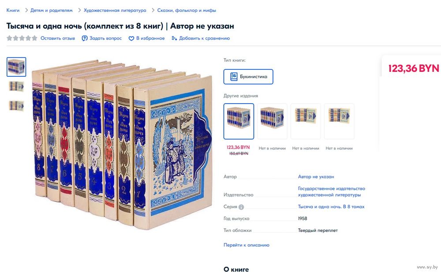Click the add-to-comparison list icon
The width and height of the screenshot is (441, 272).
point(174,38)
